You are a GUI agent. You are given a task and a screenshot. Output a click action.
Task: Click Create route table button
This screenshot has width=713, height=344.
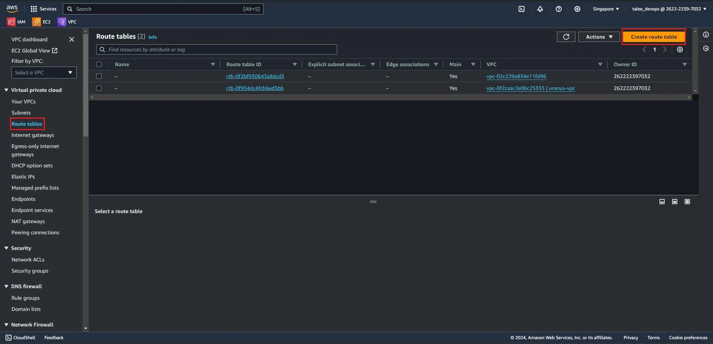(654, 37)
